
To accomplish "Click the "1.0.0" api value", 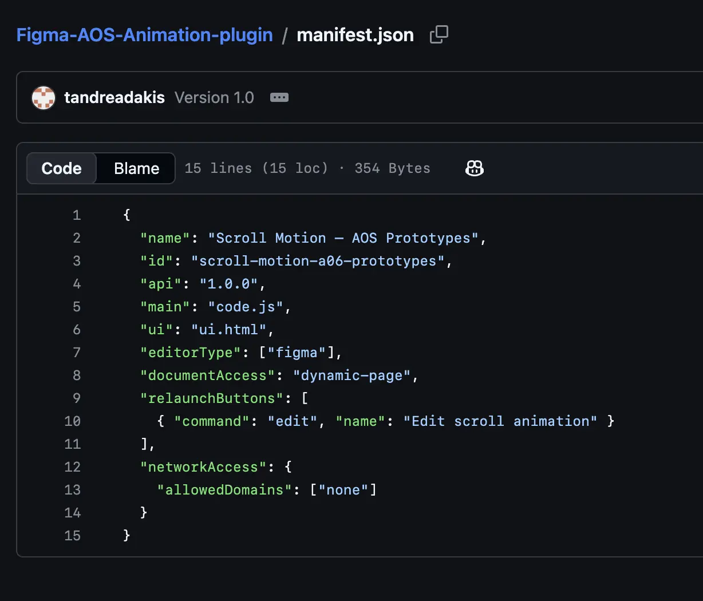I will coord(229,284).
